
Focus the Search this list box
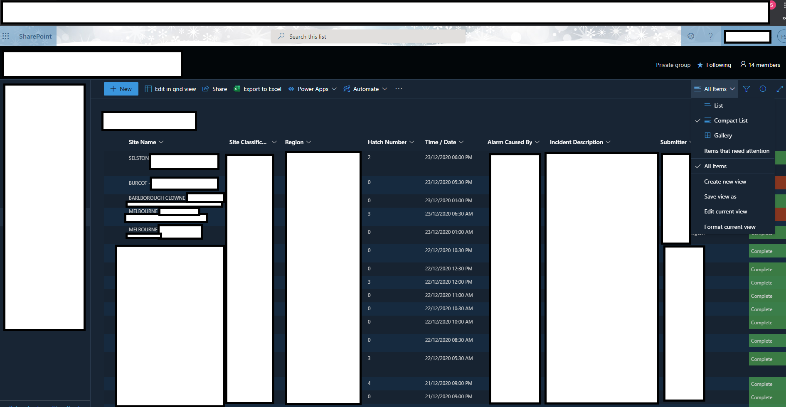tap(368, 37)
